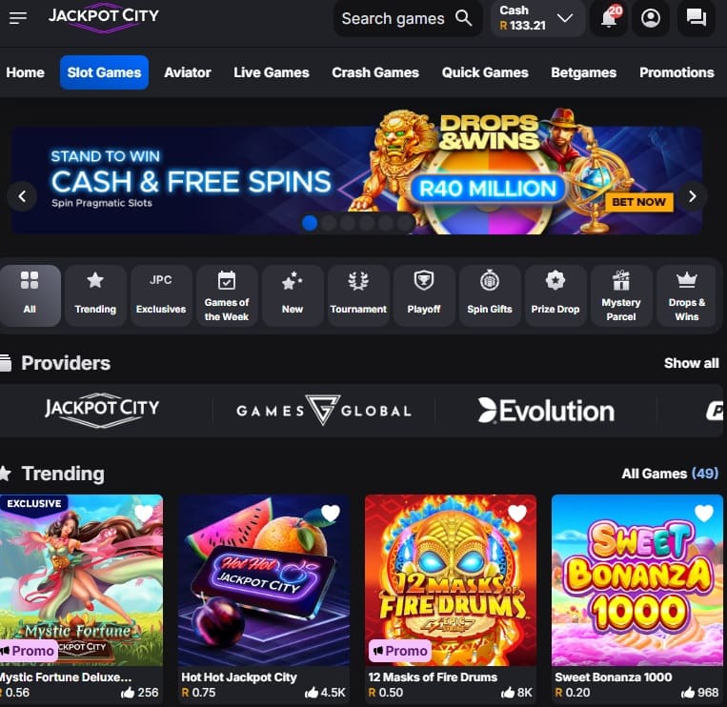Open the live chat icon
The height and width of the screenshot is (707, 727).
click(696, 18)
